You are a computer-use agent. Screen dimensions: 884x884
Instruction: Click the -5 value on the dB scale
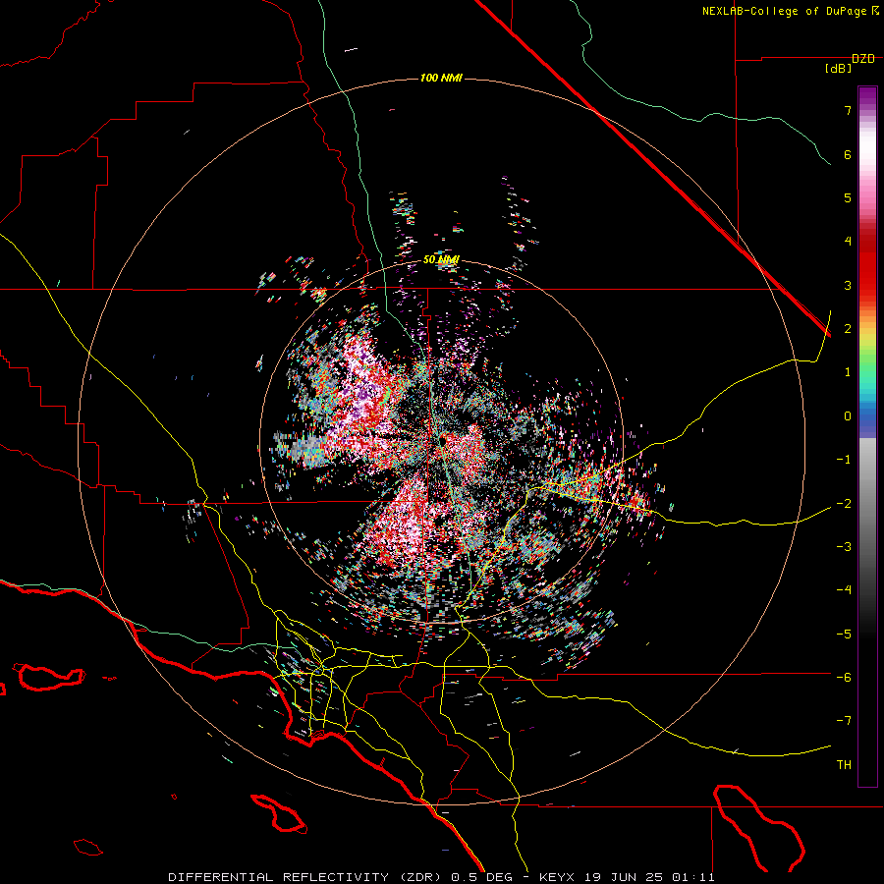844,635
